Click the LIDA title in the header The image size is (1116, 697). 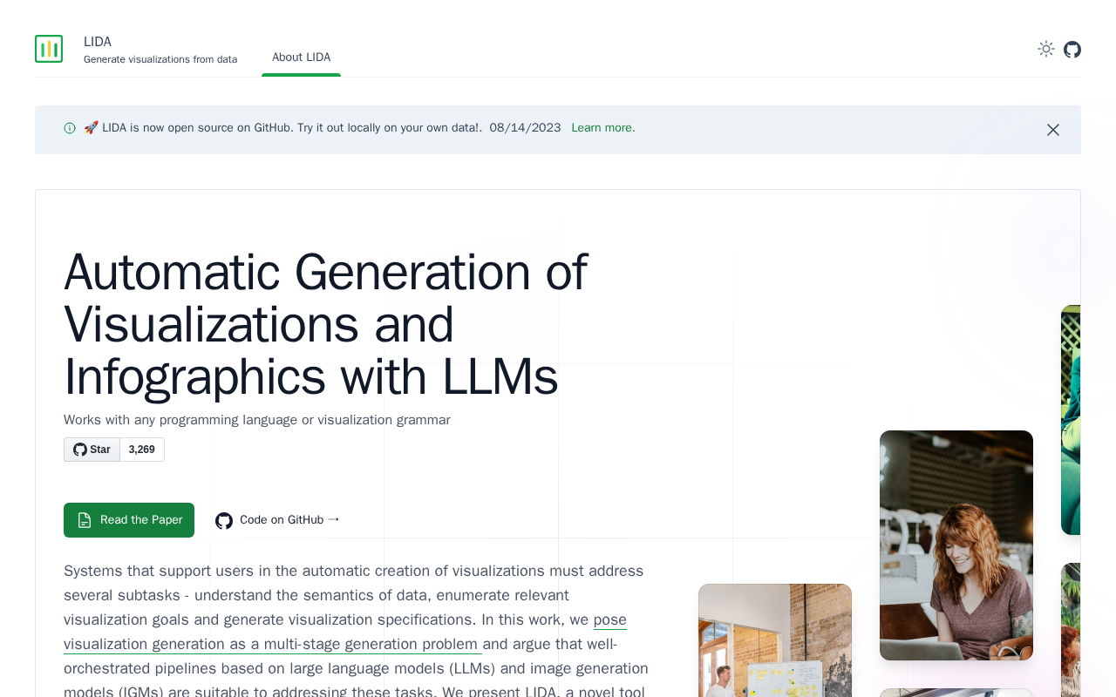[x=98, y=42]
